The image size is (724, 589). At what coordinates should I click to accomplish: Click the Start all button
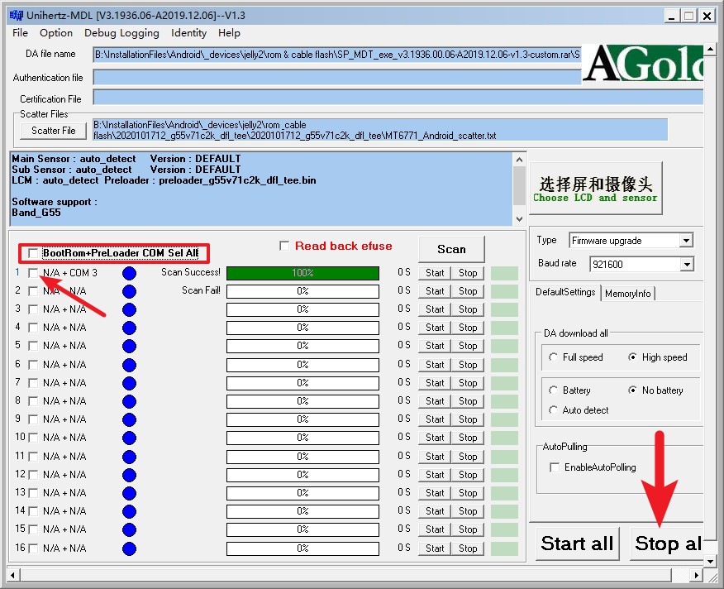(577, 544)
